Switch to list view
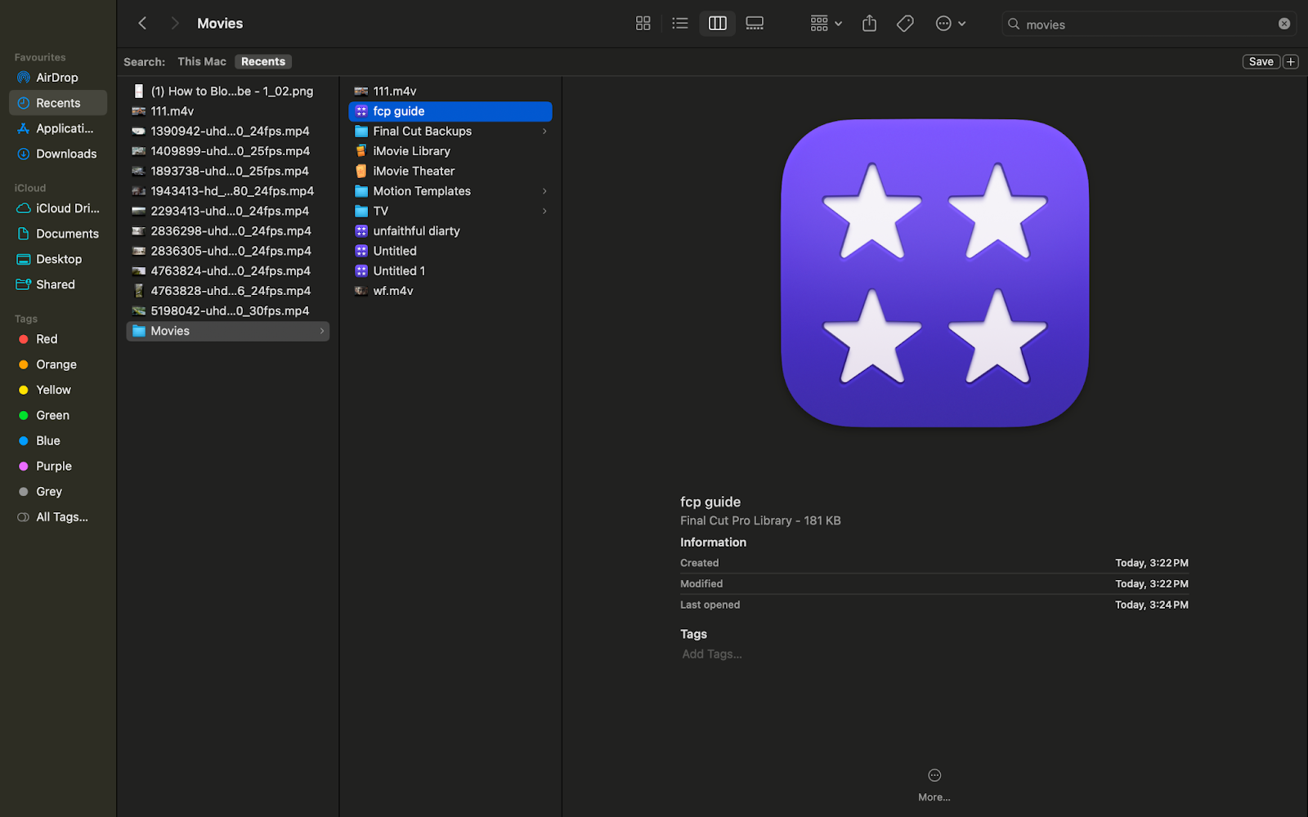 pos(680,24)
